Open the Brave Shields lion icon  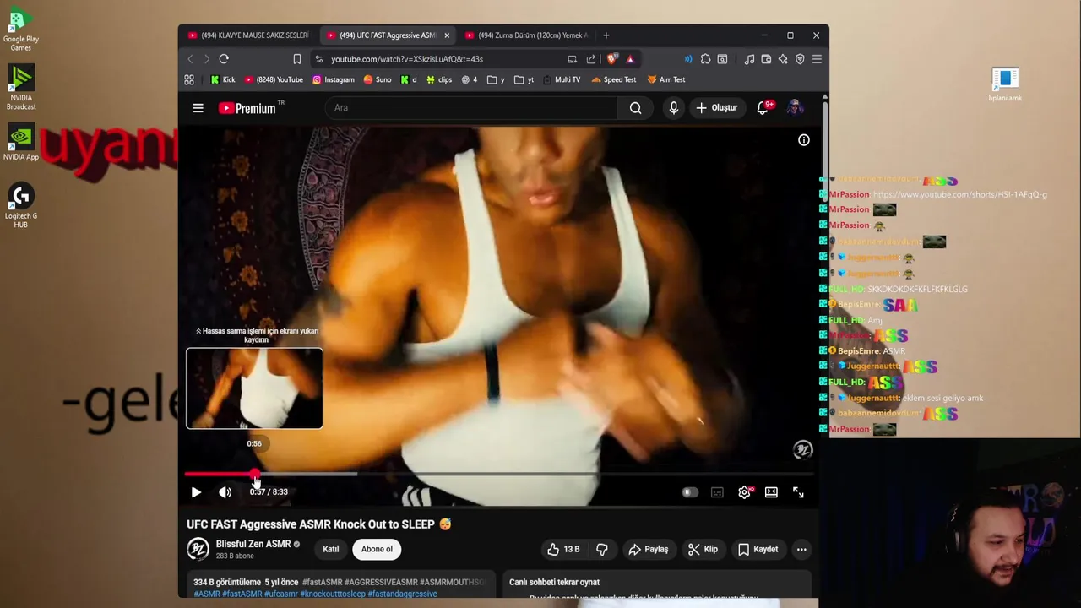pos(612,59)
